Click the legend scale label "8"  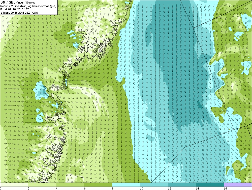(113, 188)
